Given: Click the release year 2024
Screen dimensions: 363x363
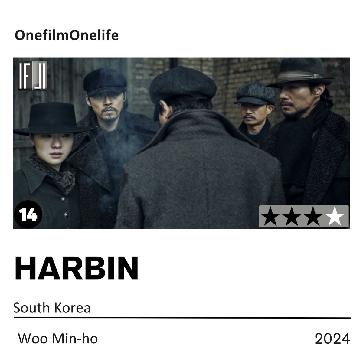Looking at the screenshot, I should coord(332,339).
